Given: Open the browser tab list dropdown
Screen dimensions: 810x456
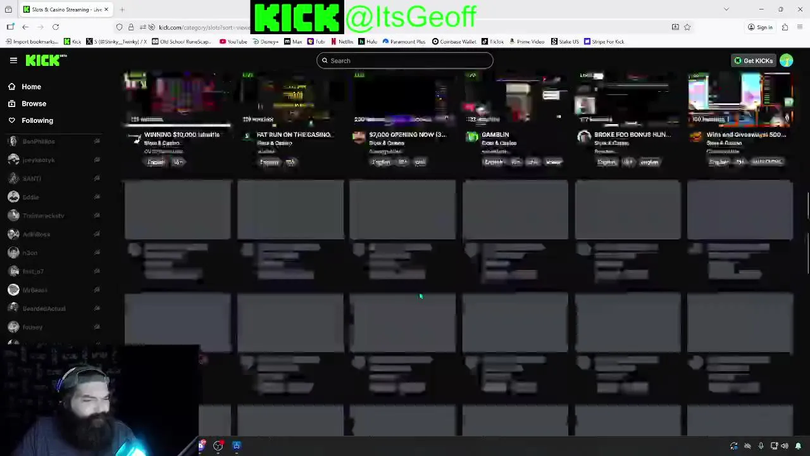Looking at the screenshot, I should pyautogui.click(x=726, y=9).
